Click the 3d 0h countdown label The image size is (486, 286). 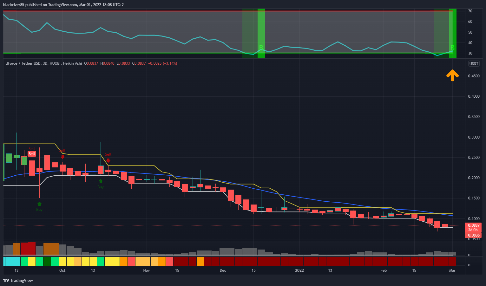pos(473,230)
